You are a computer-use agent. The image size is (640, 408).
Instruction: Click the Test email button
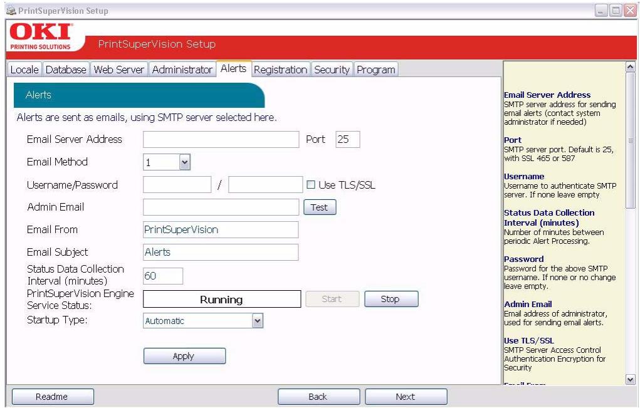click(x=320, y=207)
